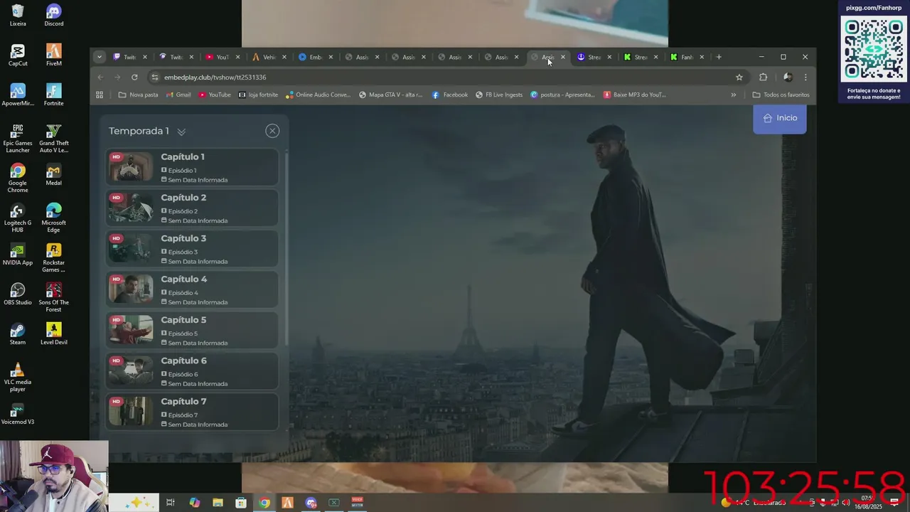Open a new browser tab
This screenshot has width=910, height=512.
[x=719, y=57]
